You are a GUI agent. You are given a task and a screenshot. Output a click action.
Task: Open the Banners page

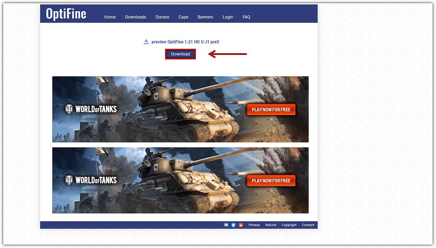[205, 17]
